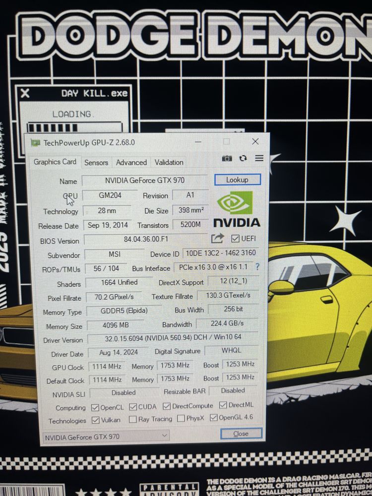Click the Driver Date value Aug 14, 2024
Viewport: 372px width, 496px height.
119,352
